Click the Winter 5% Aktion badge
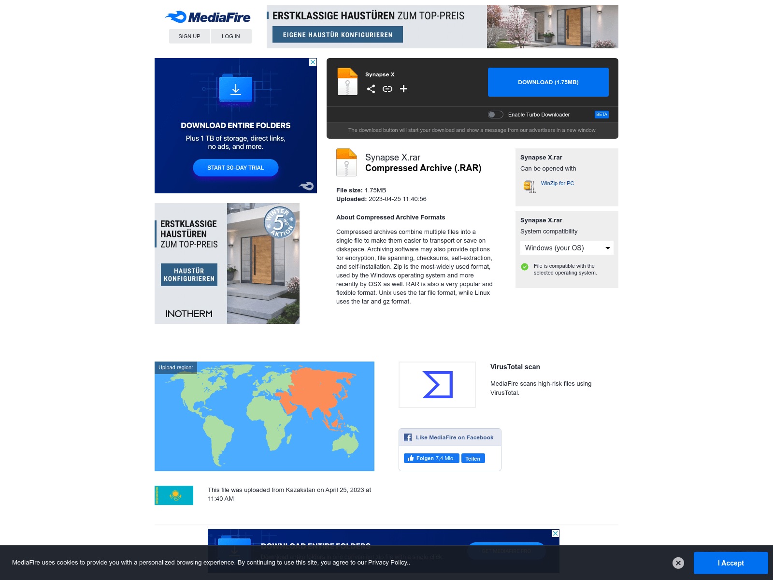The image size is (773, 580). 281,222
